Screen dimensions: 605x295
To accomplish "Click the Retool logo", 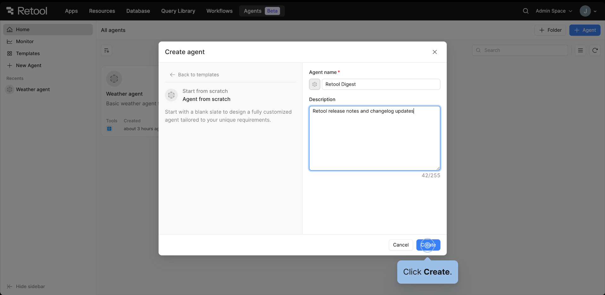I will (27, 11).
